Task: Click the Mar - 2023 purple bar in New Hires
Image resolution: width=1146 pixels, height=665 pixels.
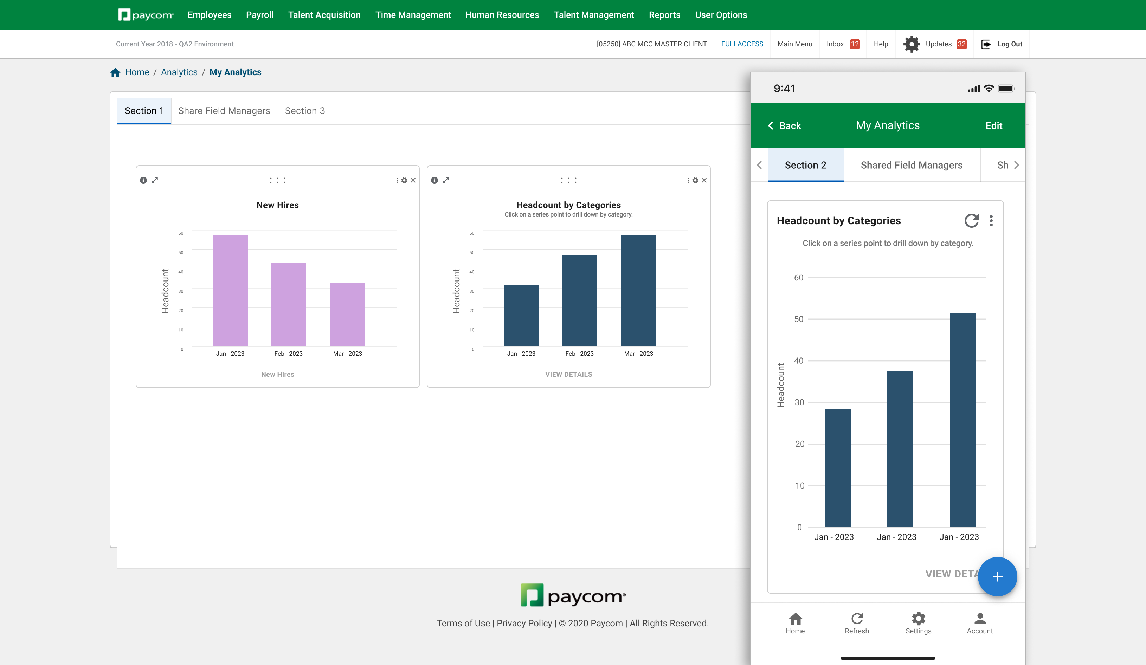Action: 347,314
